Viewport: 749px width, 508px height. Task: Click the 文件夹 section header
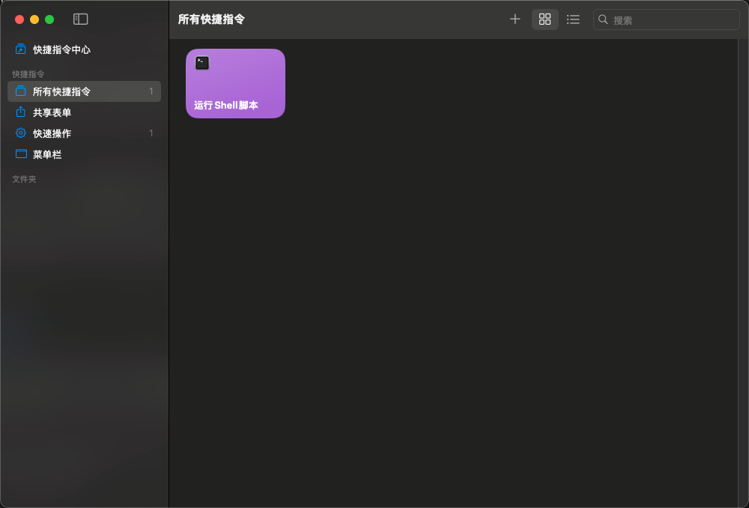(24, 179)
